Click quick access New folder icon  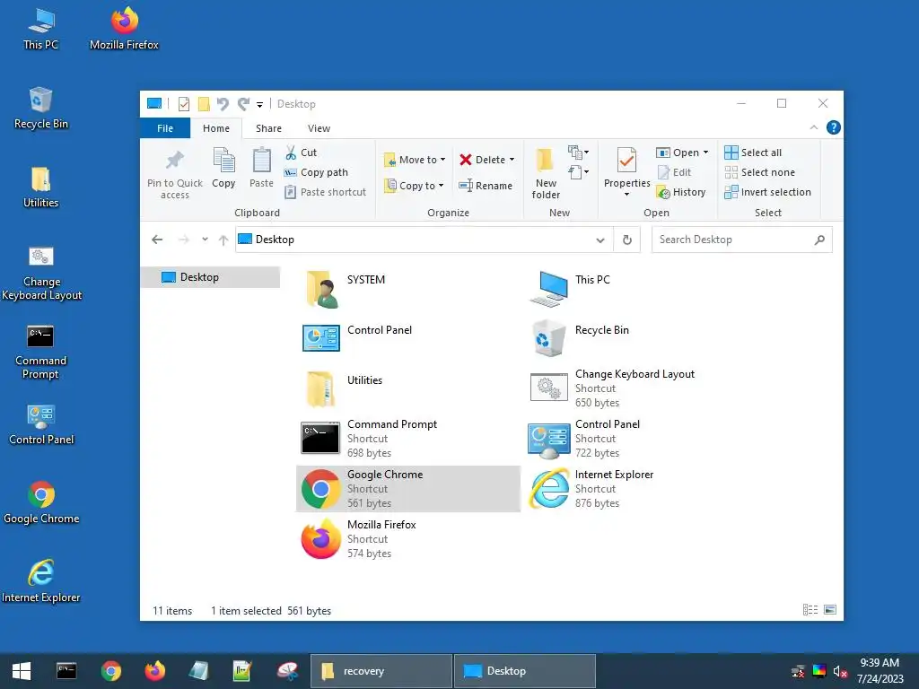coord(204,104)
